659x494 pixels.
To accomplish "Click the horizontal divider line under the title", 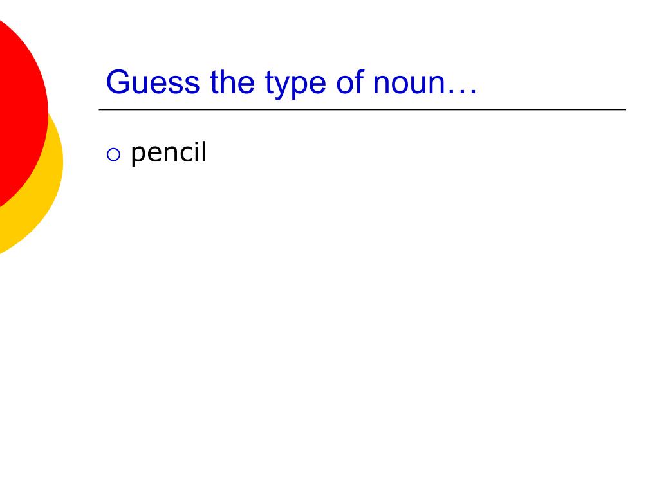I will click(362, 109).
